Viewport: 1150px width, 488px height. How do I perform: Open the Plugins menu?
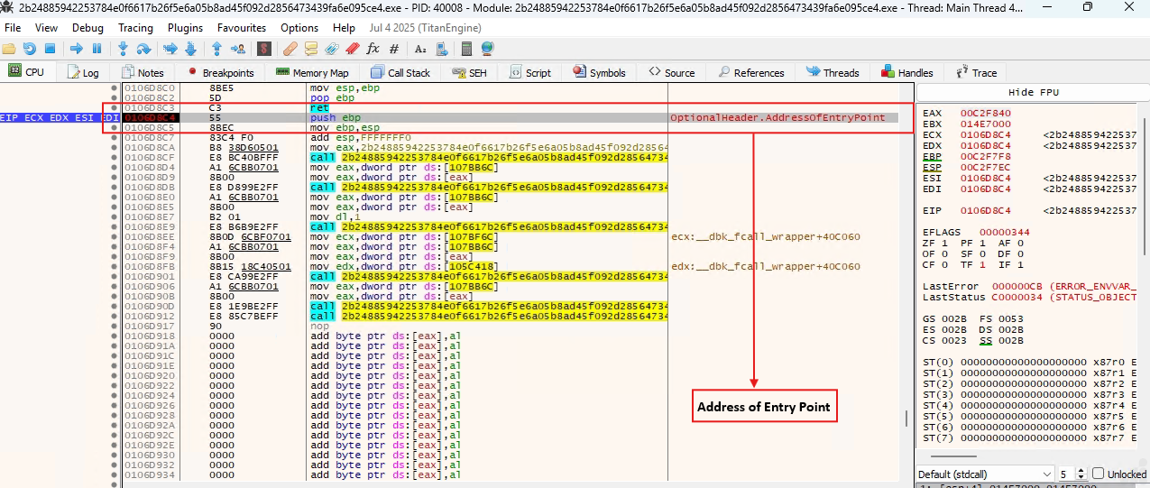pyautogui.click(x=185, y=28)
